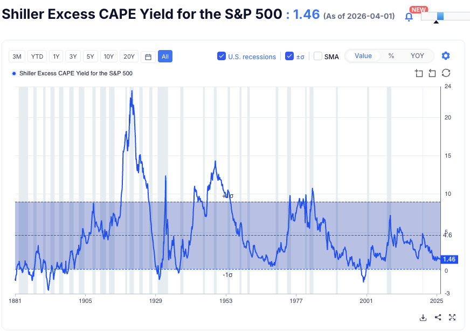Select the 10Y time range
The image size is (470, 333).
(x=108, y=56)
